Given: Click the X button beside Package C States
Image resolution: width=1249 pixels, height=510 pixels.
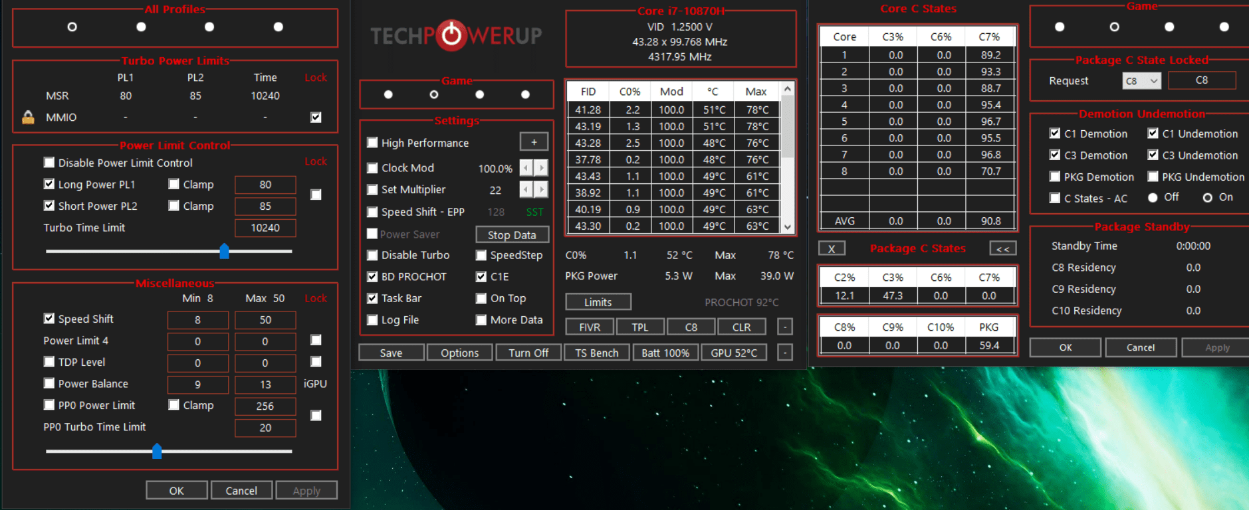Looking at the screenshot, I should coord(832,248).
